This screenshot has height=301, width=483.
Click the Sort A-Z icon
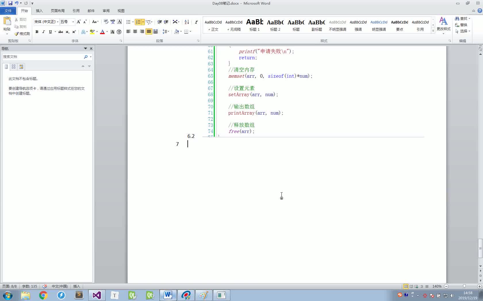187,22
